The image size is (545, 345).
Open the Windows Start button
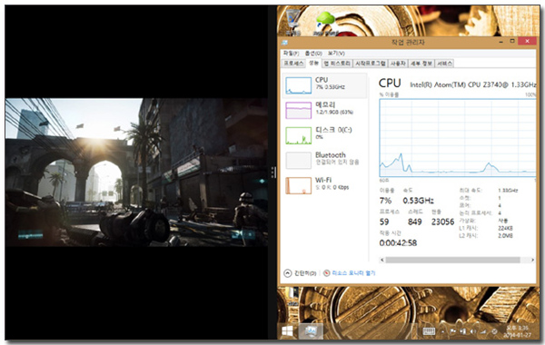(x=287, y=331)
